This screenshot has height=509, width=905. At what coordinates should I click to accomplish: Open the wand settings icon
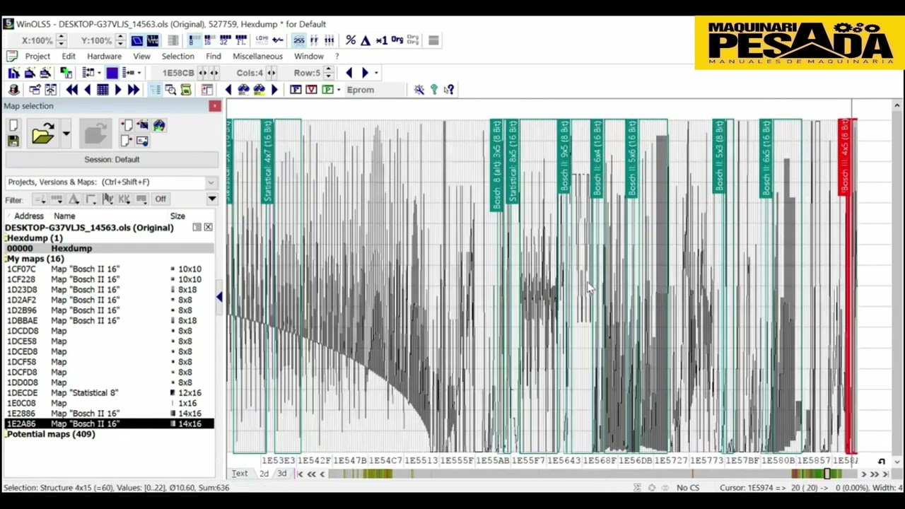(x=419, y=90)
